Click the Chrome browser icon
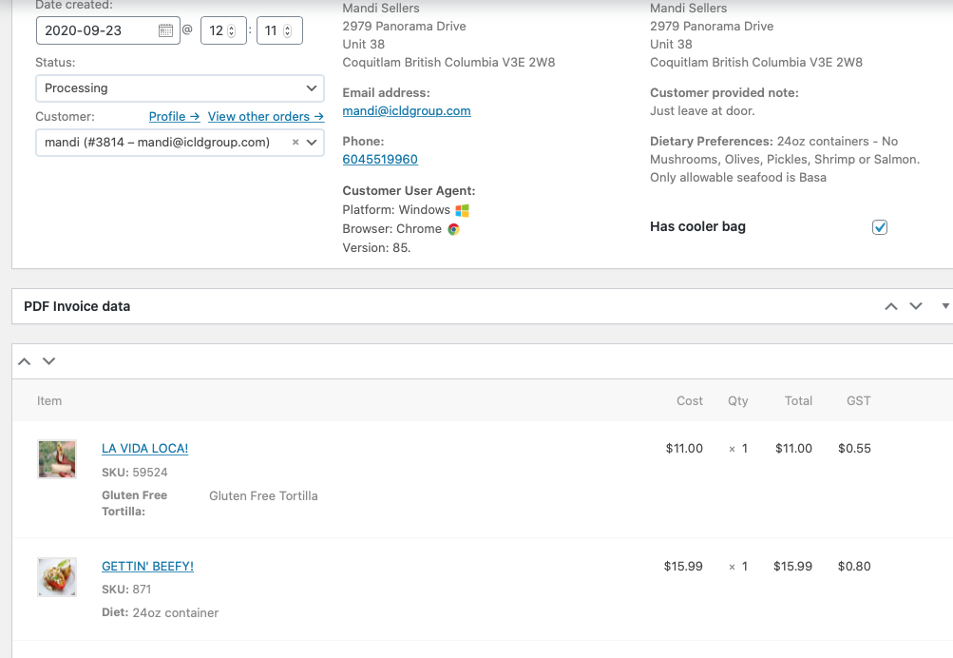953x658 pixels. tap(454, 229)
